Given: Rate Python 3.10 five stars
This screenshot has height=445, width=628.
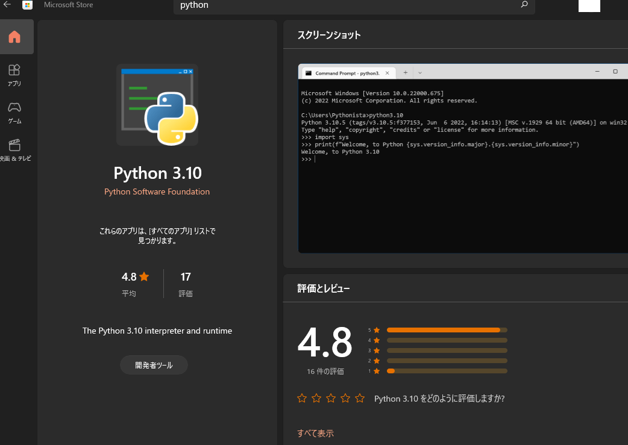Looking at the screenshot, I should pyautogui.click(x=360, y=398).
